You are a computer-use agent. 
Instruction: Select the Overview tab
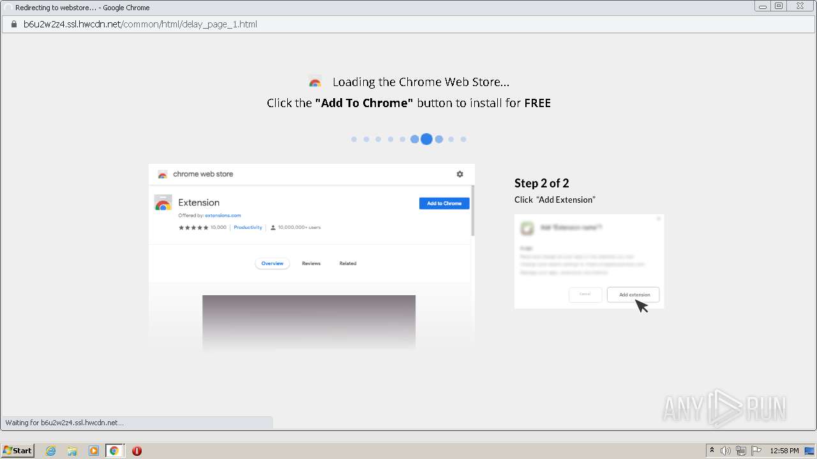tap(272, 263)
